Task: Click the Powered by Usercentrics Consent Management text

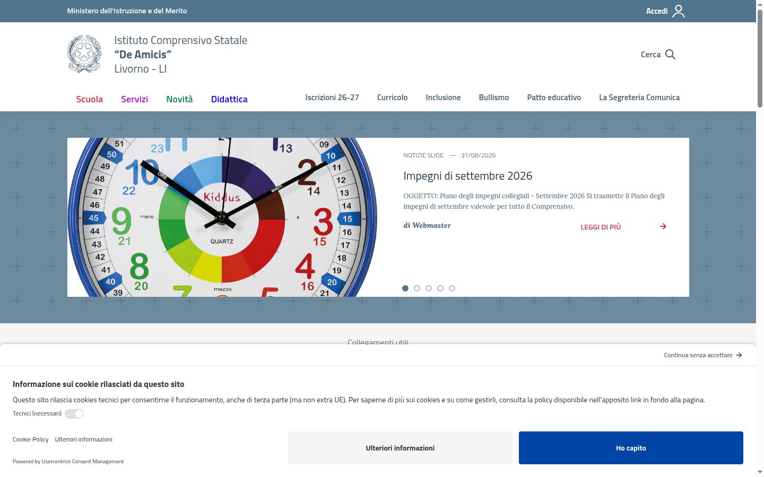Action: click(x=68, y=462)
